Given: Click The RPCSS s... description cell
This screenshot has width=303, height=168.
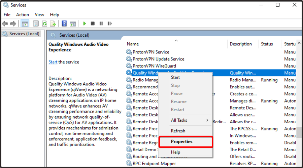Looking at the screenshot, I should [x=243, y=128].
